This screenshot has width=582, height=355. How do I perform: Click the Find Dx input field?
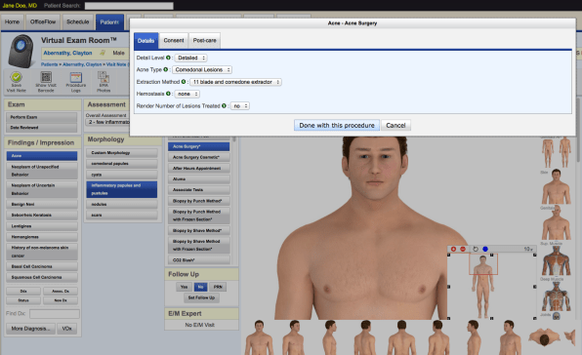pyautogui.click(x=55, y=313)
